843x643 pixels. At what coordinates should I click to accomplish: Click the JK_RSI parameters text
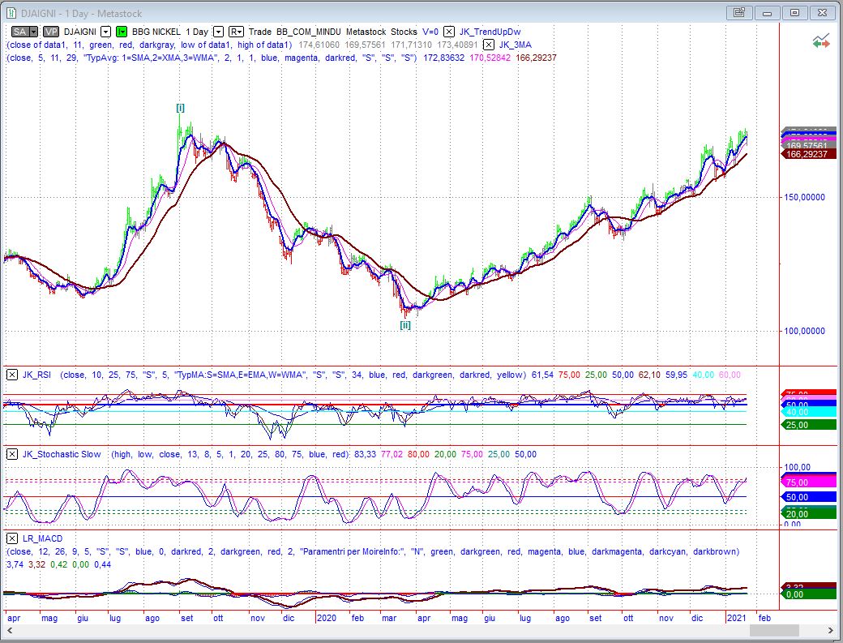point(293,375)
